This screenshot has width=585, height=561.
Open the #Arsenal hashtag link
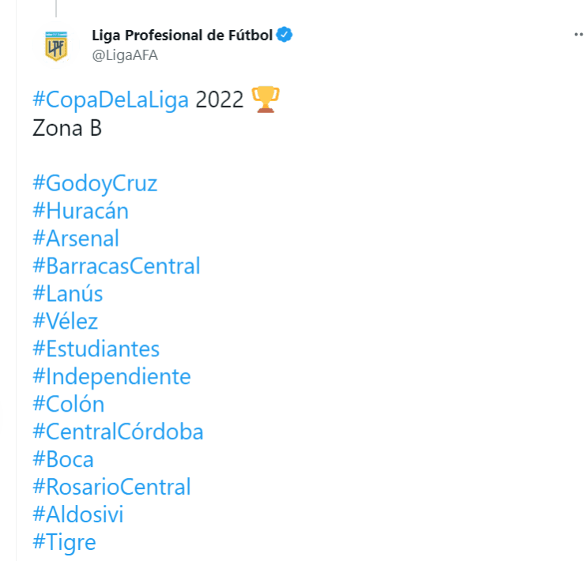coord(76,239)
